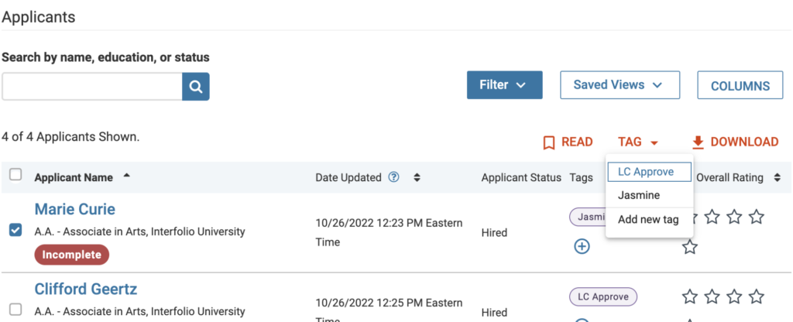This screenshot has width=793, height=322.
Task: Toggle the select-all applicants checkbox
Action: pyautogui.click(x=15, y=175)
